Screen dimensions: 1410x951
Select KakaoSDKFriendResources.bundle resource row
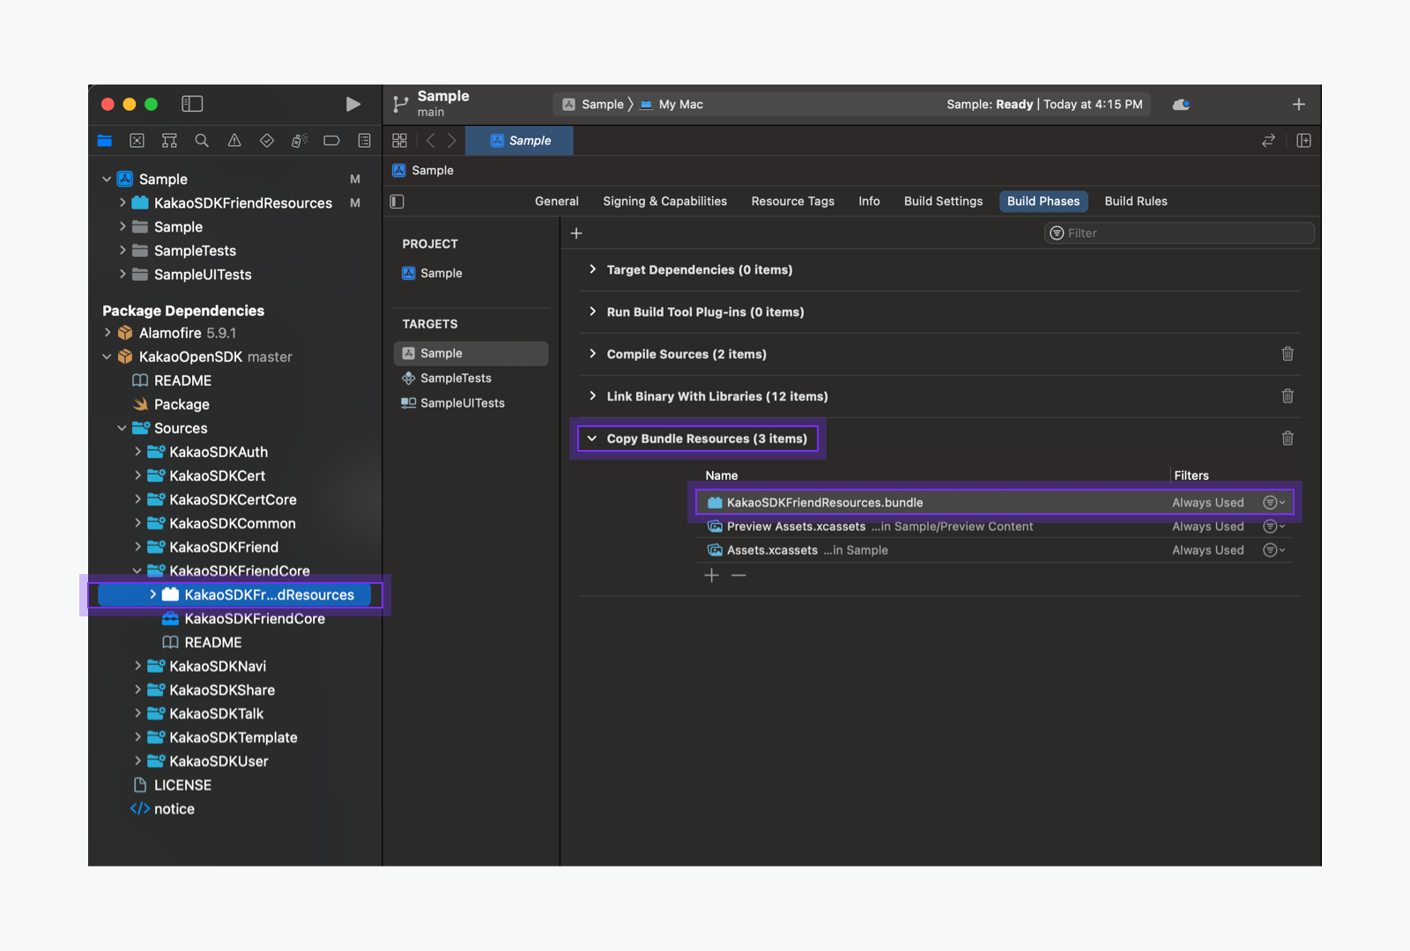click(x=994, y=503)
